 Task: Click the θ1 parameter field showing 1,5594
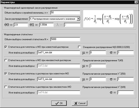47,25
